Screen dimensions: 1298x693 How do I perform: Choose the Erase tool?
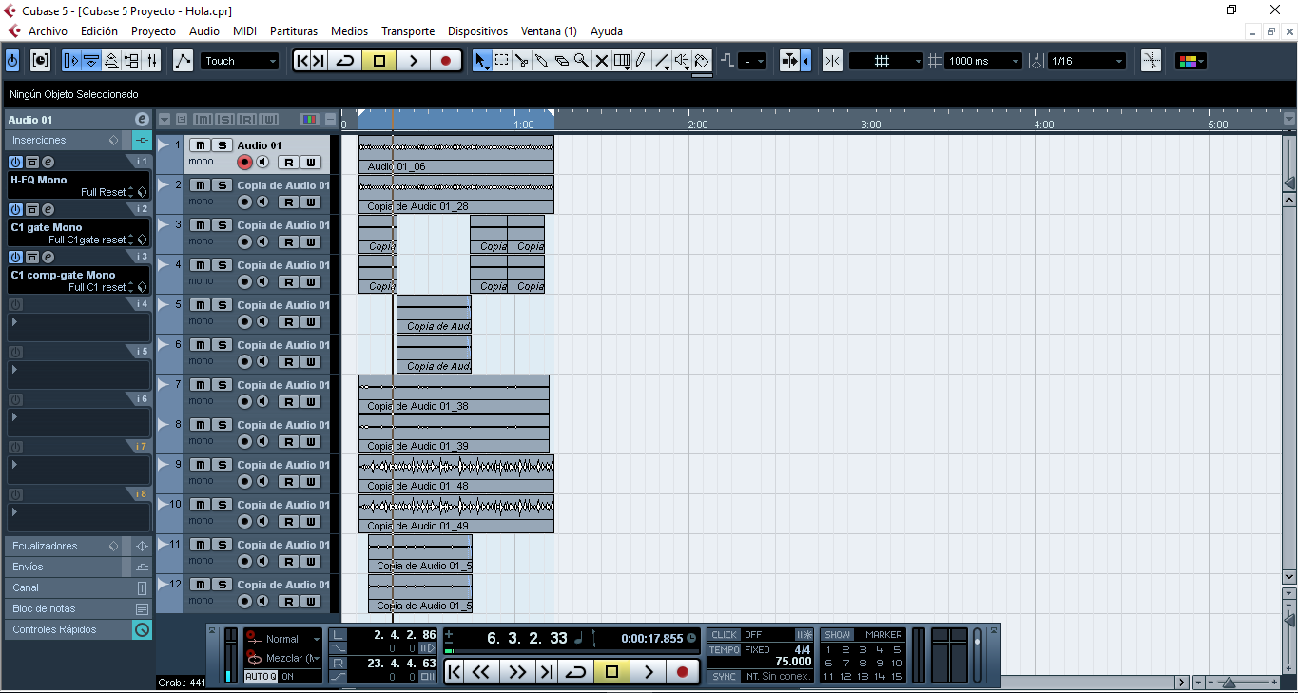[561, 61]
